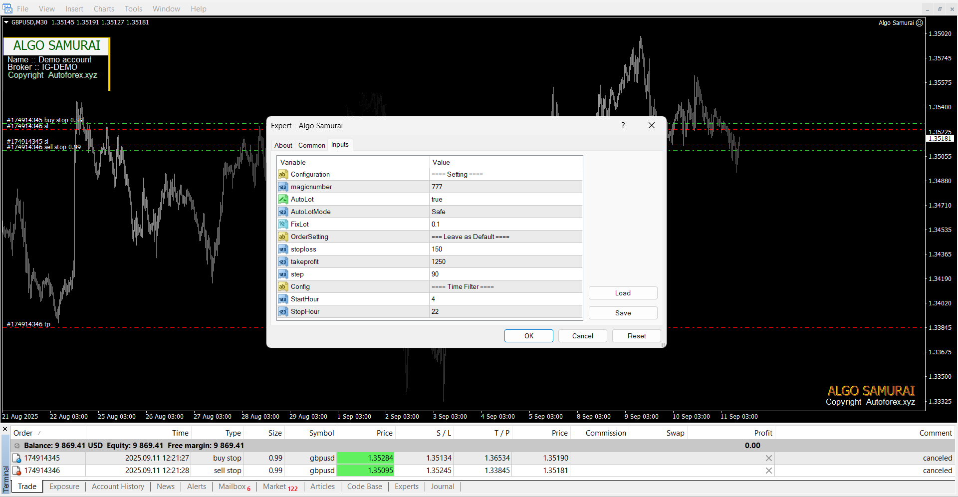Click the order icon beside 174914346
958x497 pixels.
(17, 471)
